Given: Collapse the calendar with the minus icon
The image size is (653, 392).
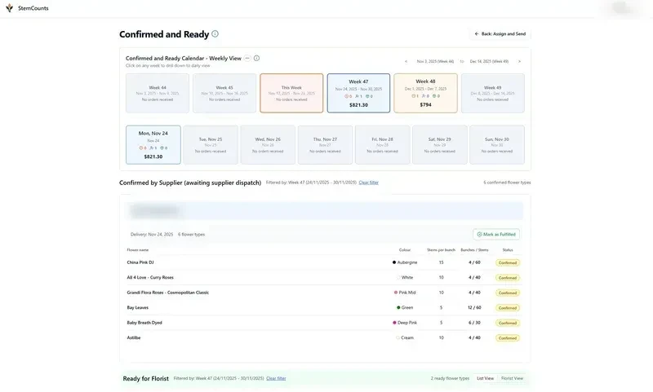Looking at the screenshot, I should pos(247,58).
